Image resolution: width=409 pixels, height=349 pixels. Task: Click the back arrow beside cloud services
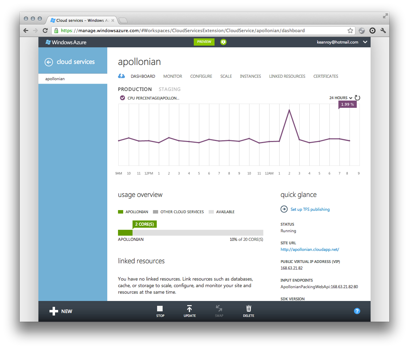(x=49, y=62)
